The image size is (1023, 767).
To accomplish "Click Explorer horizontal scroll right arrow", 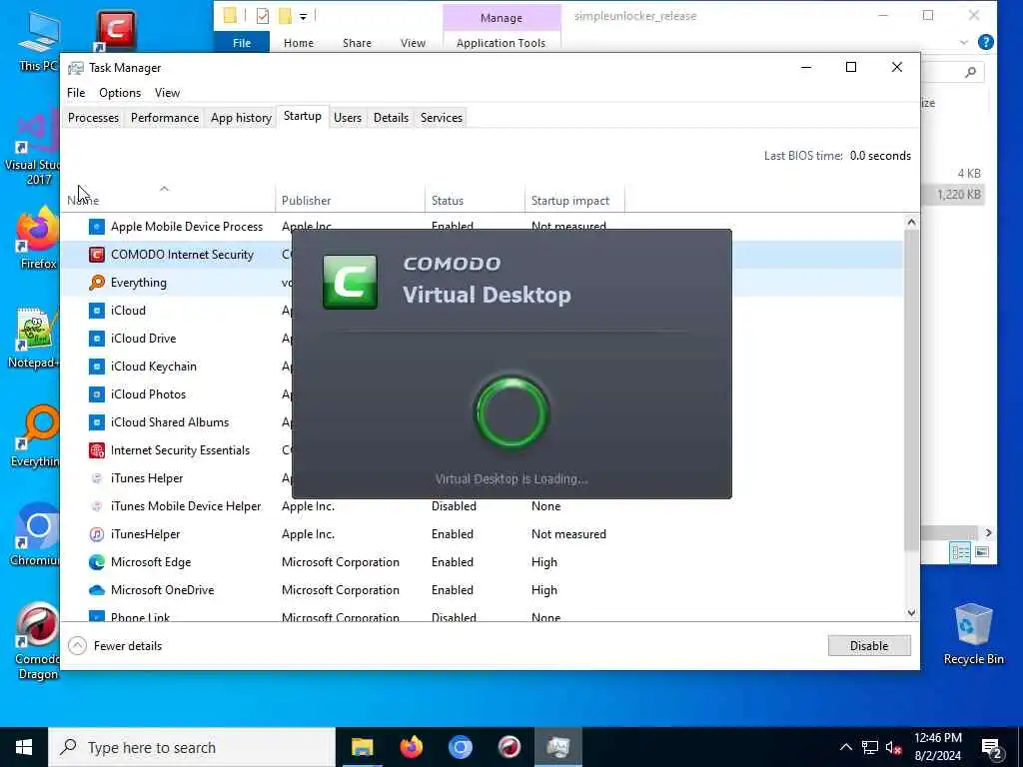I will (x=989, y=532).
